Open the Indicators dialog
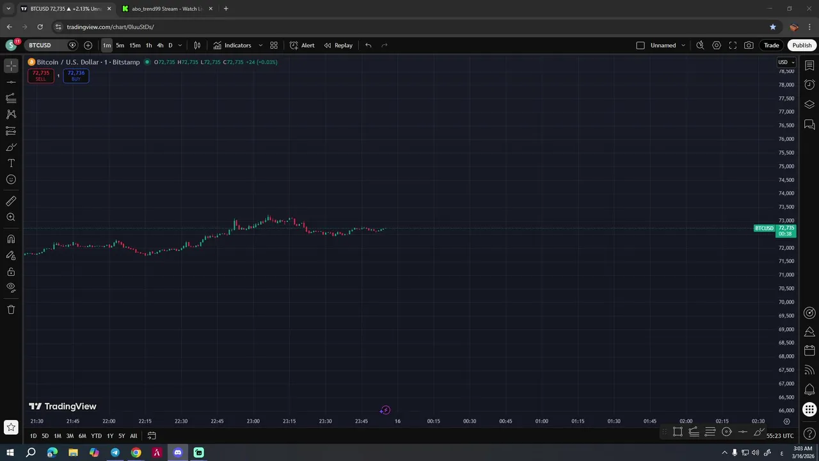The image size is (819, 461). pos(232,45)
